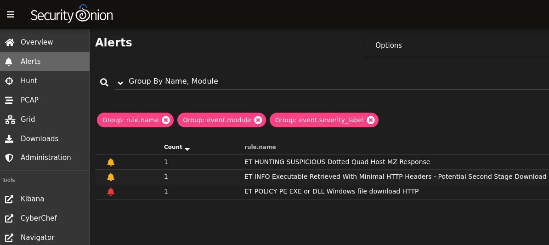549x245 pixels.
Task: Acknowledge the Dotted Quad Host MZ alert bell
Action: pyautogui.click(x=111, y=162)
